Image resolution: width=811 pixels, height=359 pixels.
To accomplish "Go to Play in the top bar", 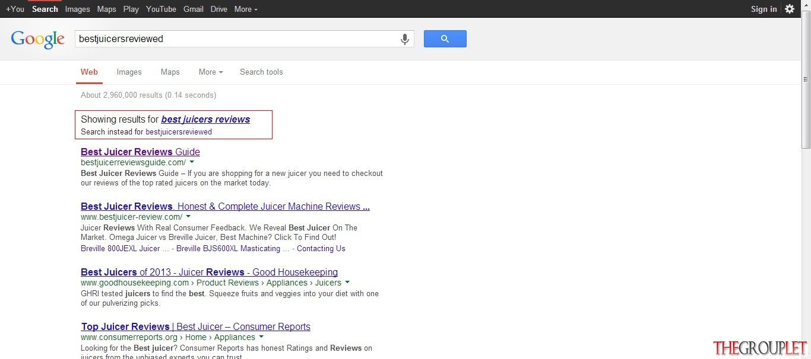I will tap(131, 9).
